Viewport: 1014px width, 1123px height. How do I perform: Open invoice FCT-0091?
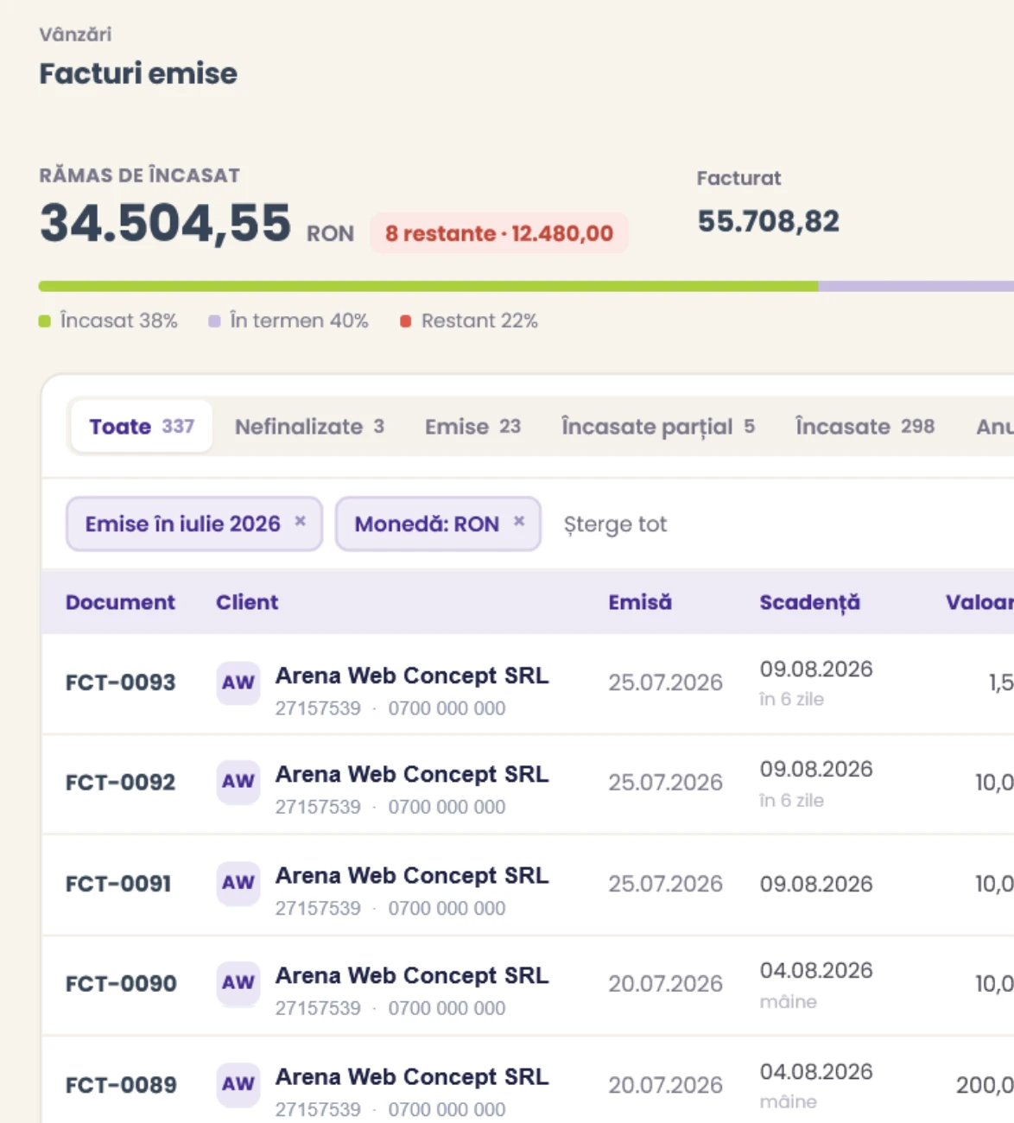pos(118,884)
